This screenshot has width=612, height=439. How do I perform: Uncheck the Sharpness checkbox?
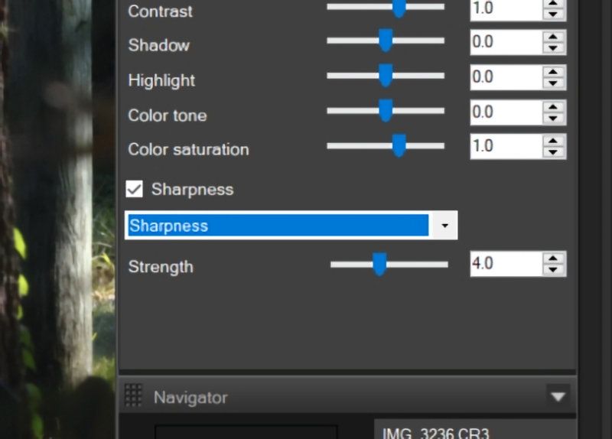pos(135,189)
